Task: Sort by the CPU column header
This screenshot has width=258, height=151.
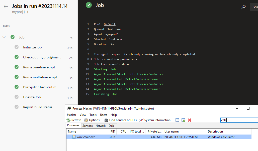Action: 122,132
